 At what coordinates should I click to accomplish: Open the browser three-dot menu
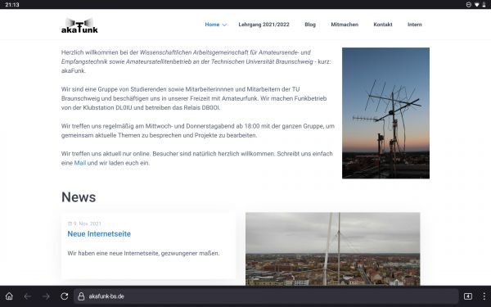tap(484, 296)
